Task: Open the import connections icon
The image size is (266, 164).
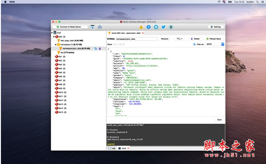Action: point(92,27)
